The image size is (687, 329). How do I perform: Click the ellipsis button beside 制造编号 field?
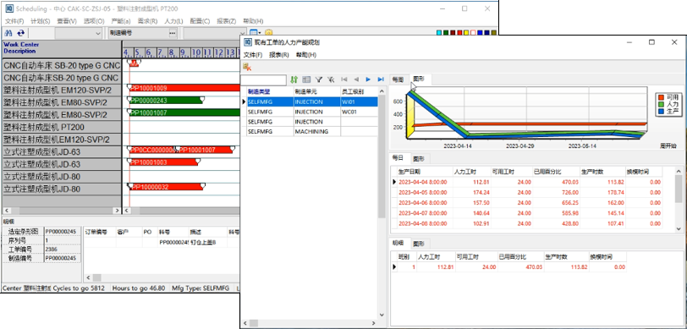(173, 33)
